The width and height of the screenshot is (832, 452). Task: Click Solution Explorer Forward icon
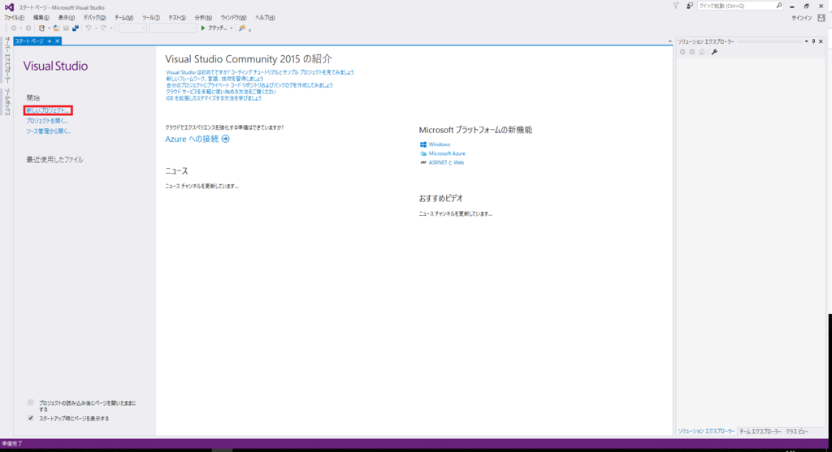pos(692,52)
